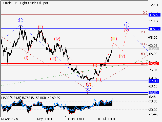Click the 38.2 Fibonacci level label
162x122 pixels.
pos(144,44)
